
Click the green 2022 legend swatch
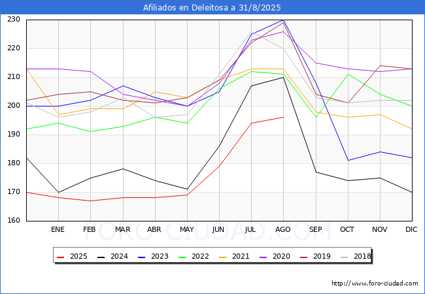(182, 257)
